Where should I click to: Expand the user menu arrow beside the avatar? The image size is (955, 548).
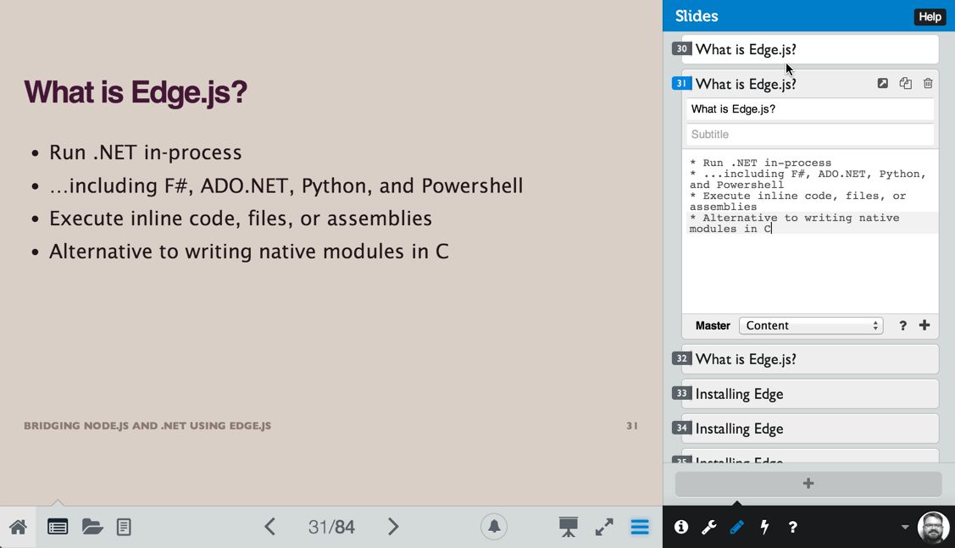click(905, 527)
